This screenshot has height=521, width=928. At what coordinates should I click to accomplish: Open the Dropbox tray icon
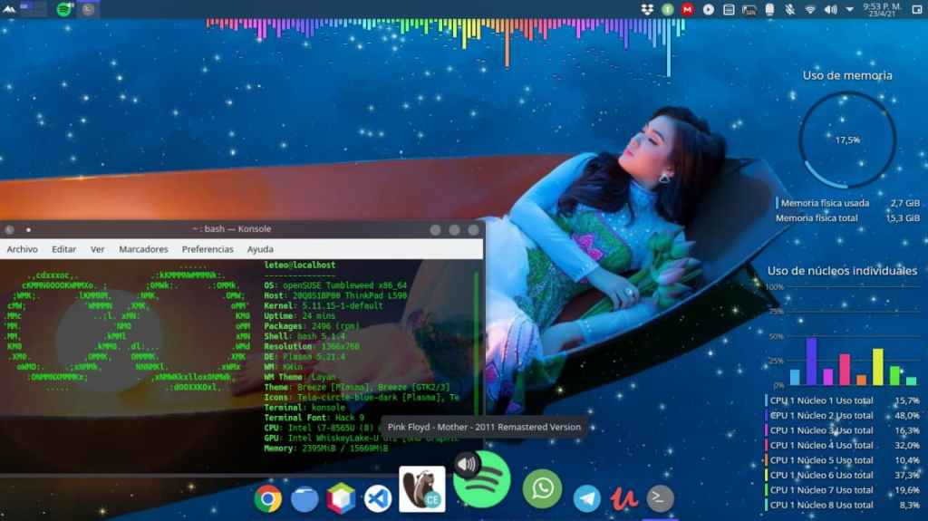[x=647, y=9]
